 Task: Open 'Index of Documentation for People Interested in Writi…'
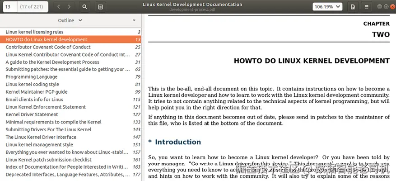(x=70, y=167)
